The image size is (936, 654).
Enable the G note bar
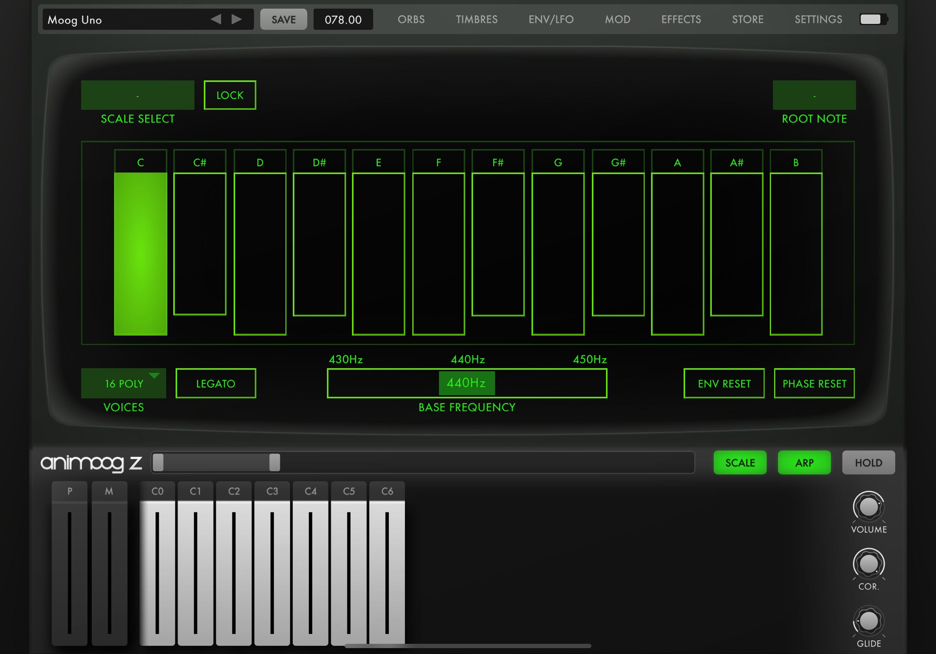(558, 254)
